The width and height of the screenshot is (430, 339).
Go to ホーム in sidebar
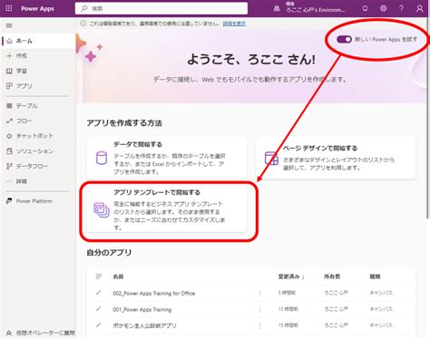(x=38, y=41)
